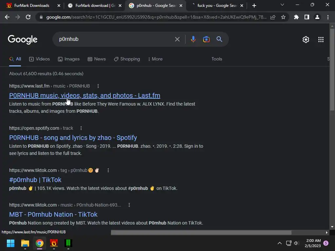The width and height of the screenshot is (335, 251).
Task: Click the https://www.last.fm breadcrumb
Action: (29, 86)
